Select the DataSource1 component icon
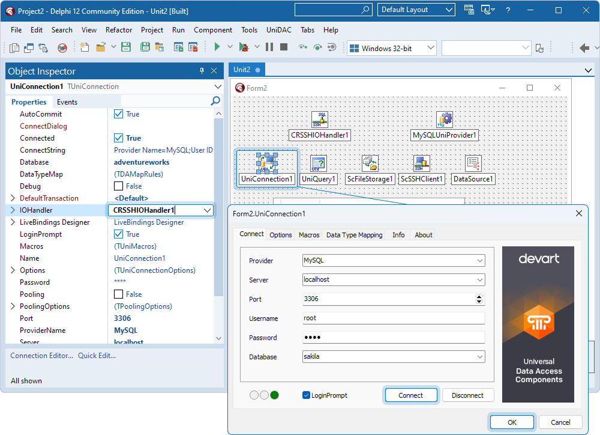Screen dimensions: 600x435 click(473, 163)
